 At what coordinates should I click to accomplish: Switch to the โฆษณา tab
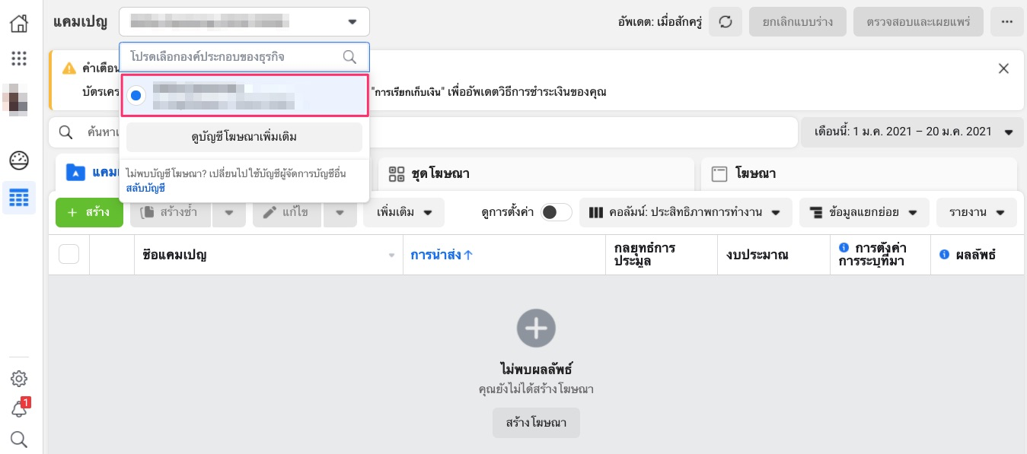click(859, 174)
